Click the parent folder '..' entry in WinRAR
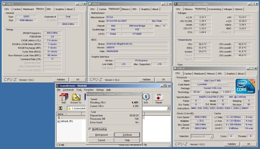The image size is (260, 149). coord(60,118)
